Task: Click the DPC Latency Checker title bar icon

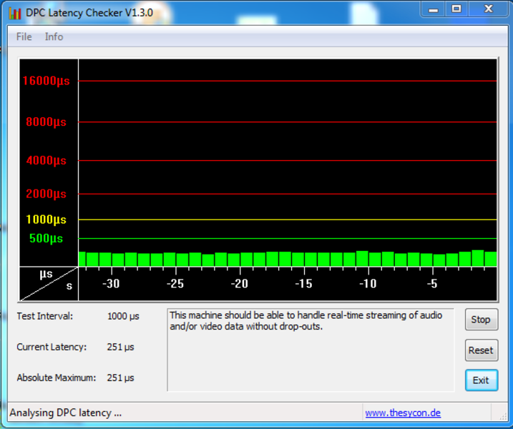Action: 15,13
